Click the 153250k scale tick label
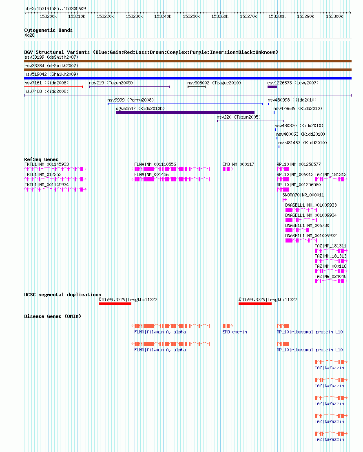Screen dimensions: 363x452 pos(191,16)
